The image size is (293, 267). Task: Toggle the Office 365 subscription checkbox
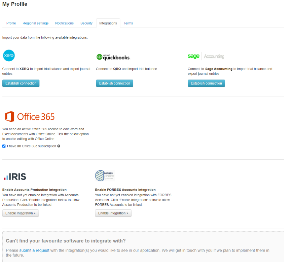[x=4, y=146]
